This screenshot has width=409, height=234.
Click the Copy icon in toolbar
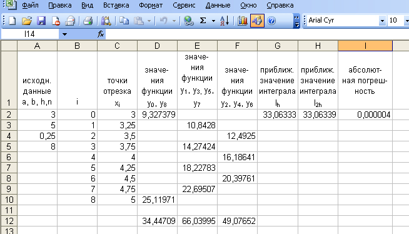point(124,21)
